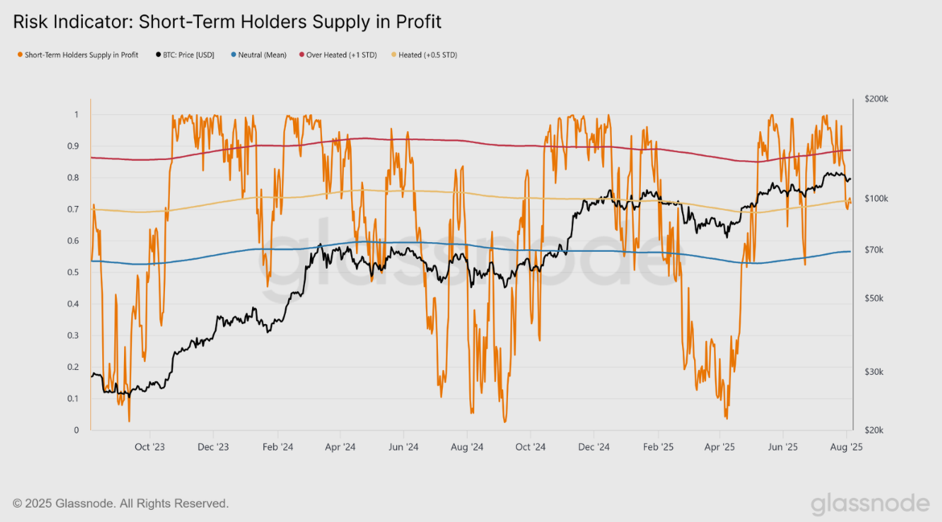942x522 pixels.
Task: Click the Apr '24 x-axis tick label
Action: (x=340, y=446)
